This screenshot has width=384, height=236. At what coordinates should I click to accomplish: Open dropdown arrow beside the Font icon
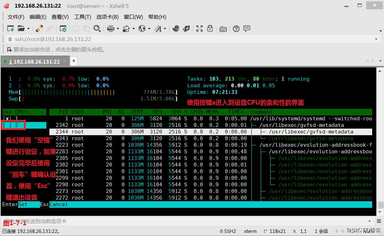pyautogui.click(x=165, y=29)
